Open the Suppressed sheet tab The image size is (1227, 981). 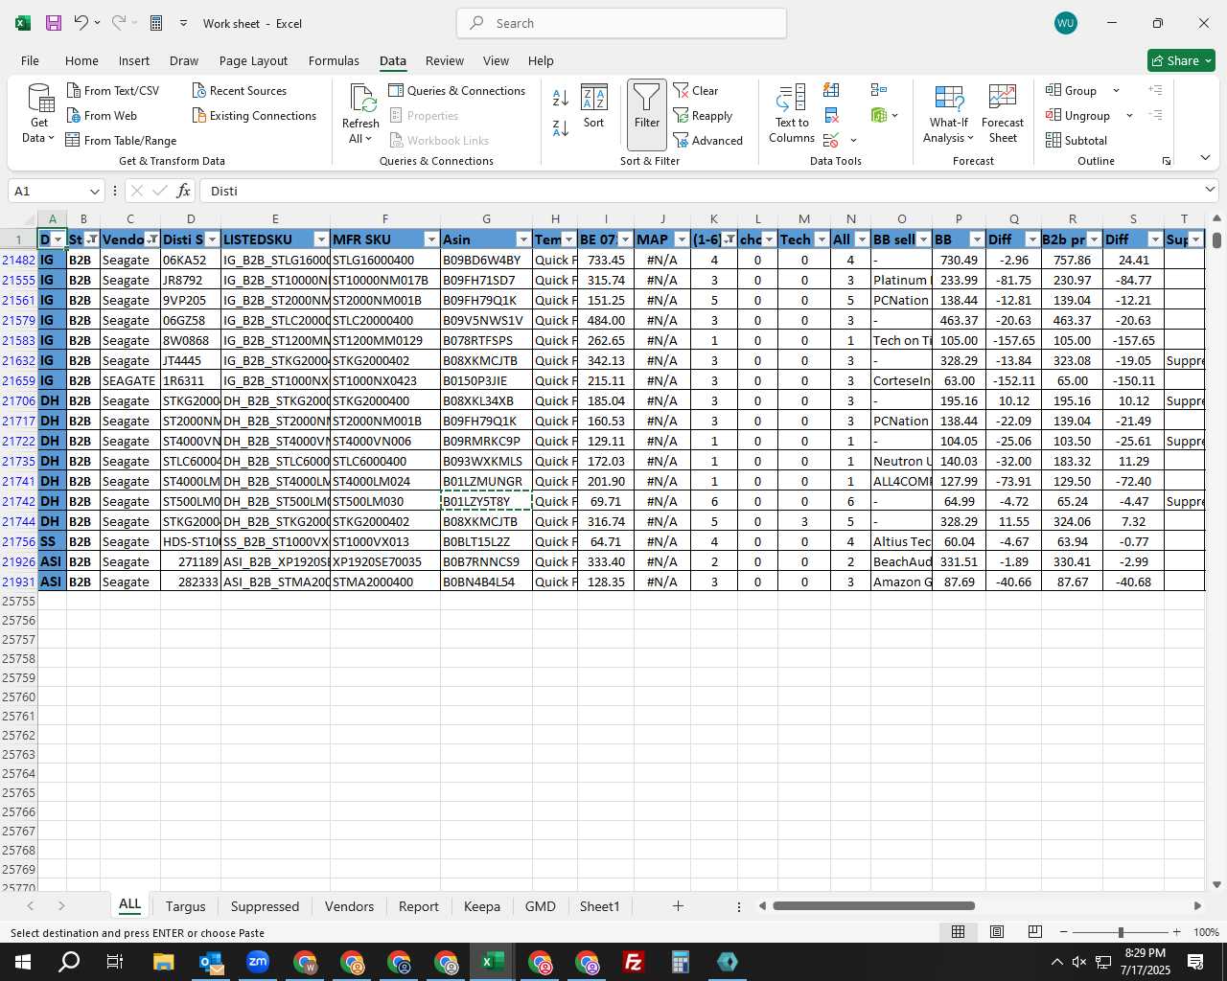pos(265,906)
